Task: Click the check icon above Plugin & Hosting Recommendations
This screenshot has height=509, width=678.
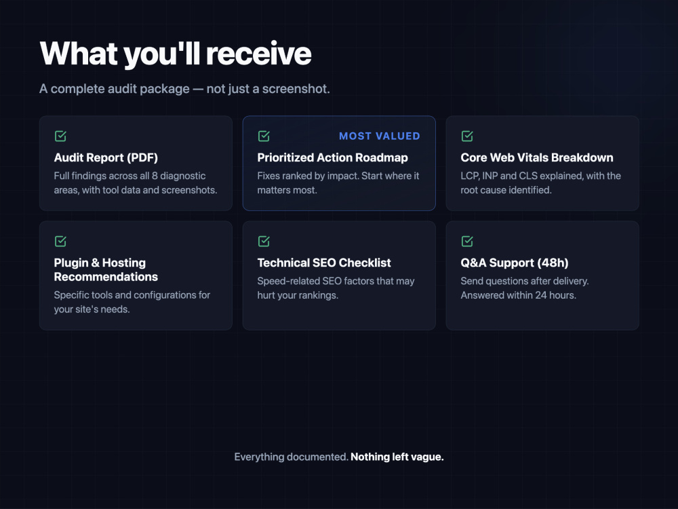Action: point(60,241)
